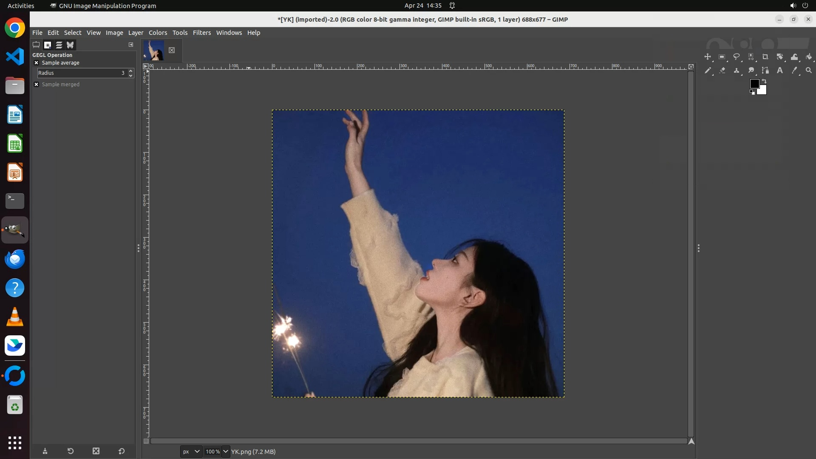The image size is (816, 459).
Task: Open the zoom percentage dropdown
Action: point(226,451)
